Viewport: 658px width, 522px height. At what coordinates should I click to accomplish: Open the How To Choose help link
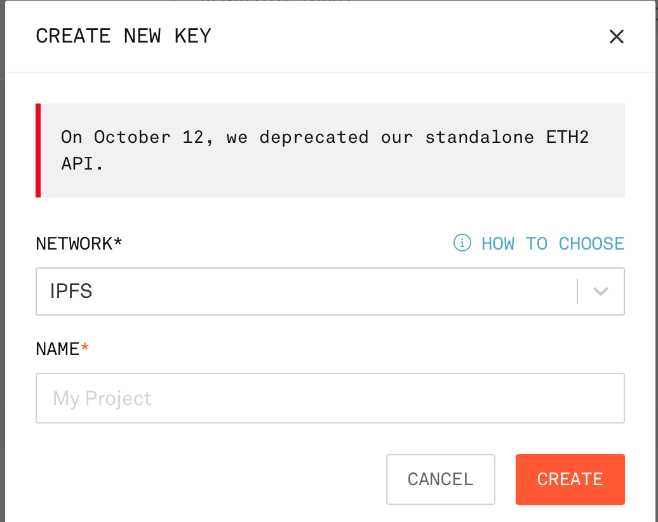(x=553, y=243)
